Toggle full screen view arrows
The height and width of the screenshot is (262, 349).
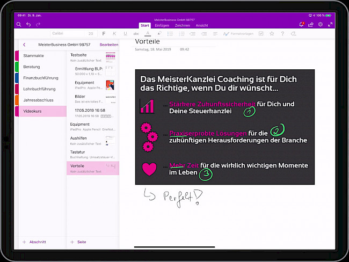[x=330, y=25]
